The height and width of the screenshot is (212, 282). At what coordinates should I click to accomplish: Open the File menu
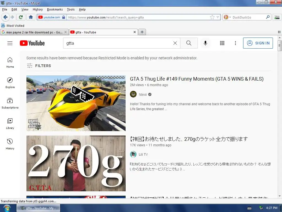click(x=4, y=9)
